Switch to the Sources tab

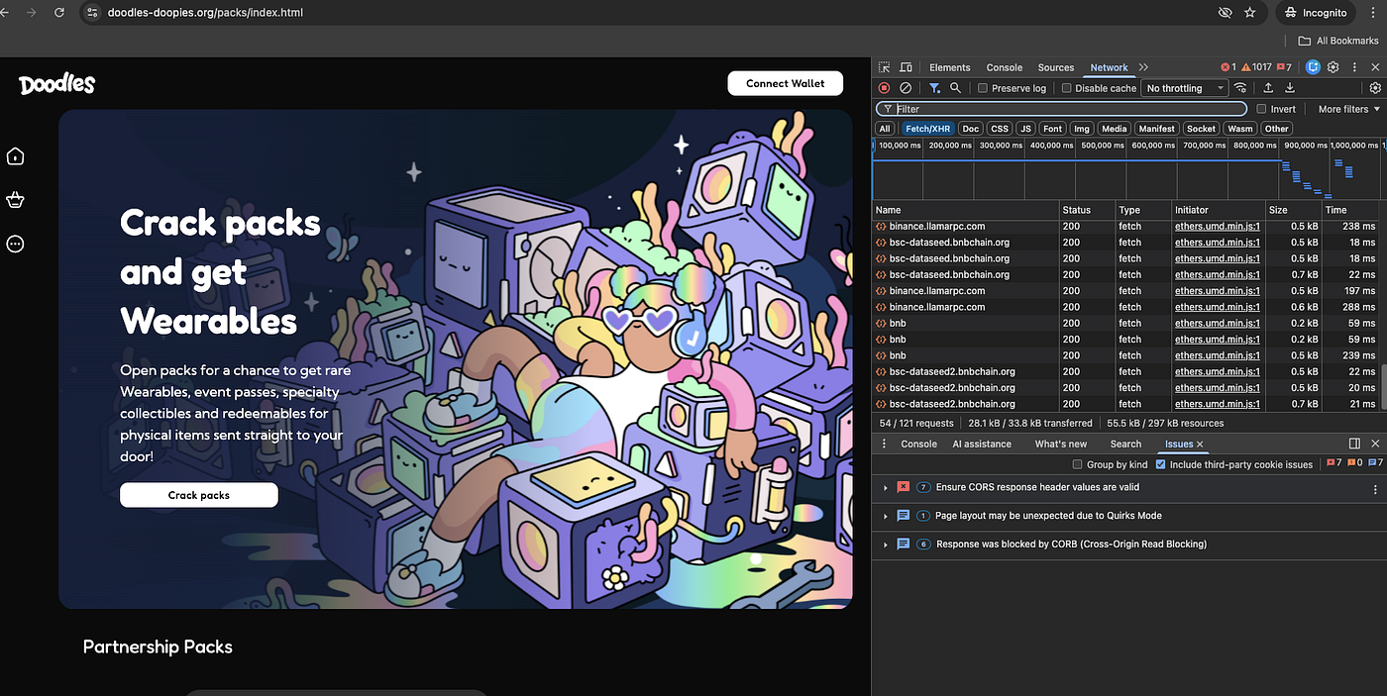[1056, 67]
